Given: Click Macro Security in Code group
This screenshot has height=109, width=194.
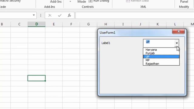Looking at the screenshot, I should point(10,1).
